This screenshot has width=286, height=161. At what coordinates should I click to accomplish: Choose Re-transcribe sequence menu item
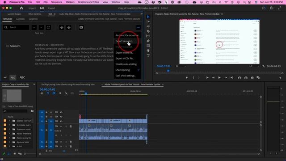click(x=127, y=35)
